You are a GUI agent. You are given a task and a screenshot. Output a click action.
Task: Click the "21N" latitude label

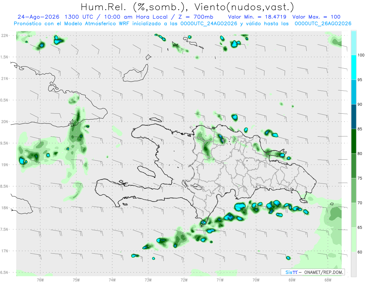point(5,78)
